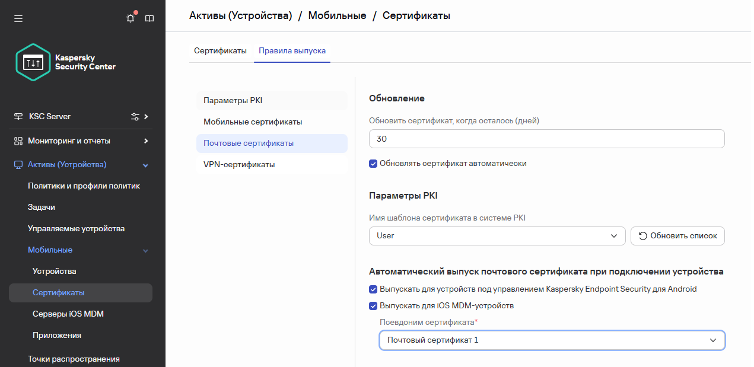Click the days remaining input field
Screen dimensions: 754x367
tap(546, 139)
